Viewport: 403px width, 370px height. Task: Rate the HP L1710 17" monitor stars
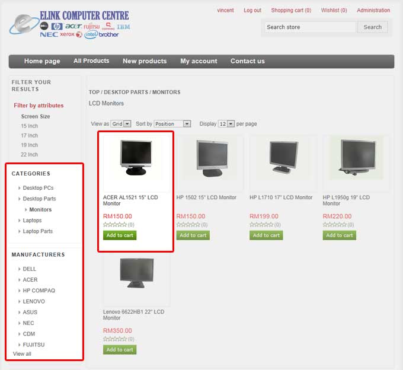(x=261, y=225)
